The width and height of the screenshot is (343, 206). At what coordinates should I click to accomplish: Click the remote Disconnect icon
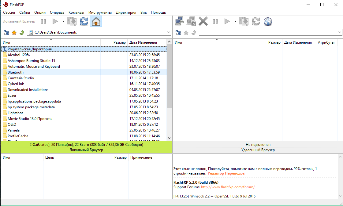(191, 21)
